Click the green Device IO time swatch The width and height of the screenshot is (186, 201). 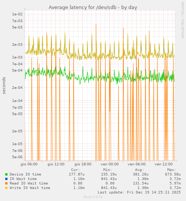[x=6, y=174]
